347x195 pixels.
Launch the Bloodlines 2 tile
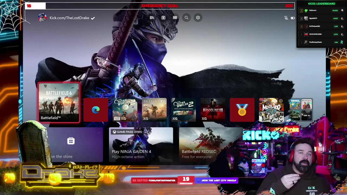213,110
